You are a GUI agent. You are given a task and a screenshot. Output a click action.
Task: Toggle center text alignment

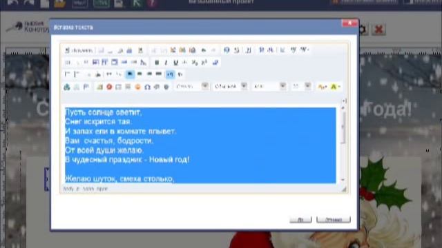(140, 74)
